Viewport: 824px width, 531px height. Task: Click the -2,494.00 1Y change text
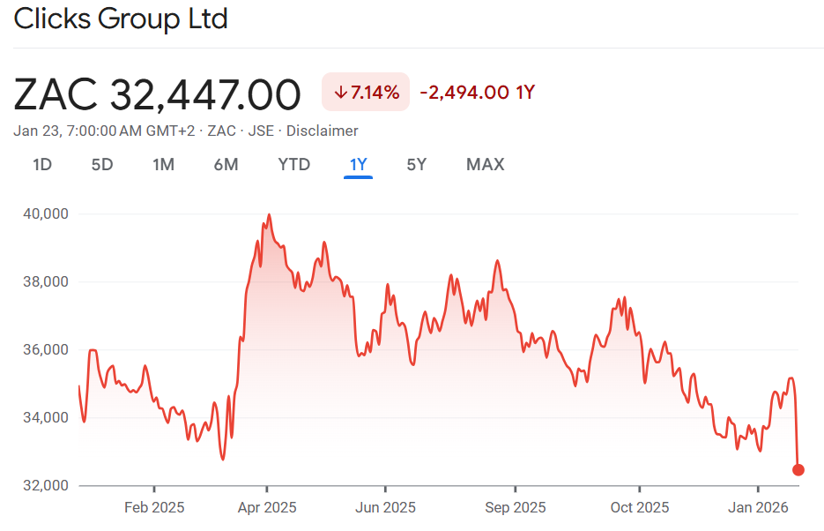click(477, 92)
